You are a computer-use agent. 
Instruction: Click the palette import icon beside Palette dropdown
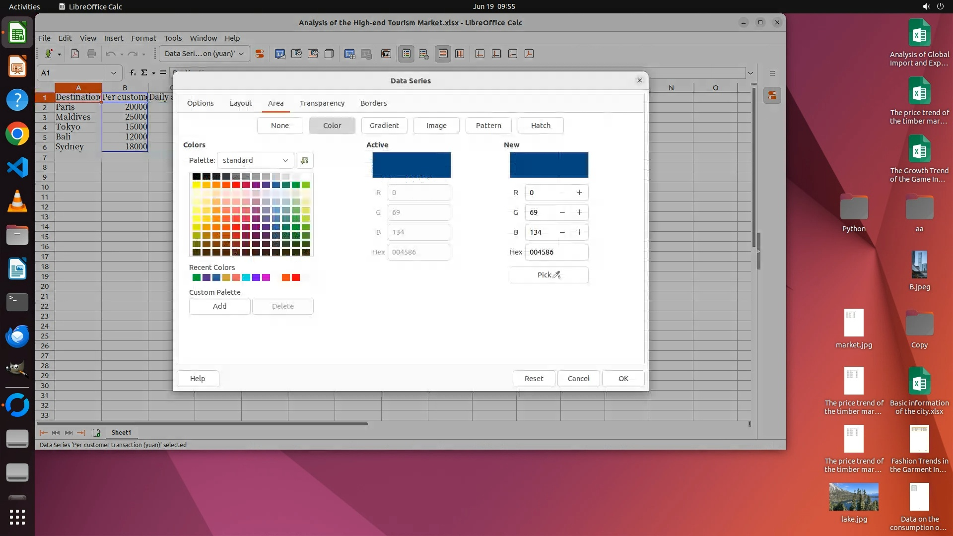point(304,160)
